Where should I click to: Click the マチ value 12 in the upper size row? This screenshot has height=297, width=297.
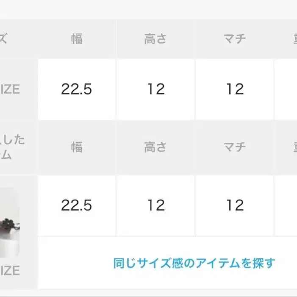234,89
